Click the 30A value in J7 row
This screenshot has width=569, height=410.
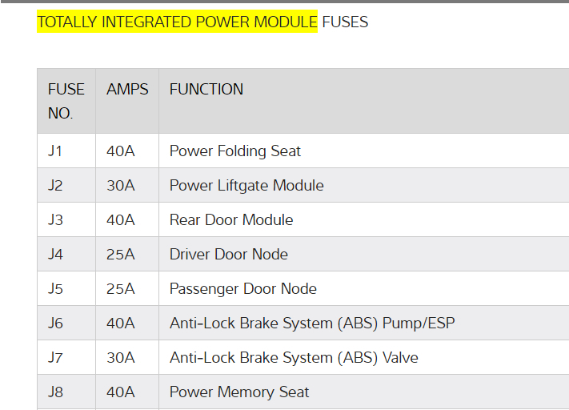[121, 357]
